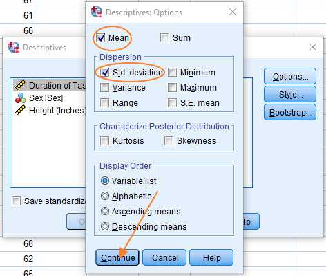Toggle the Std. deviation checkbox
The image size is (326, 276).
[105, 73]
